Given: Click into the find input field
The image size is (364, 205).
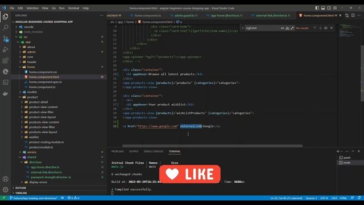Looking at the screenshot, I should pos(262,28).
